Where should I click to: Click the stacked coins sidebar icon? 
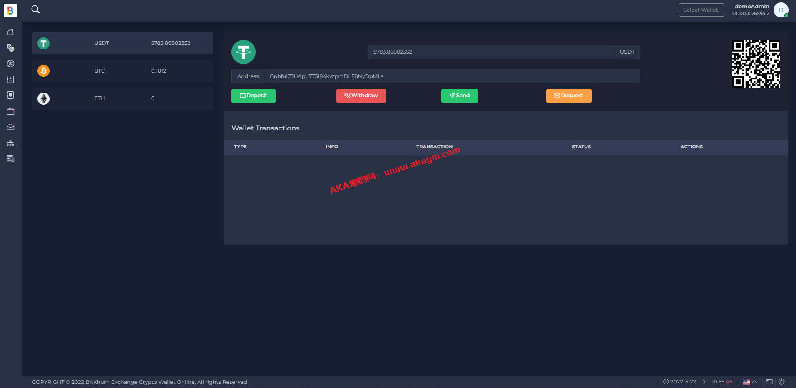[10, 48]
